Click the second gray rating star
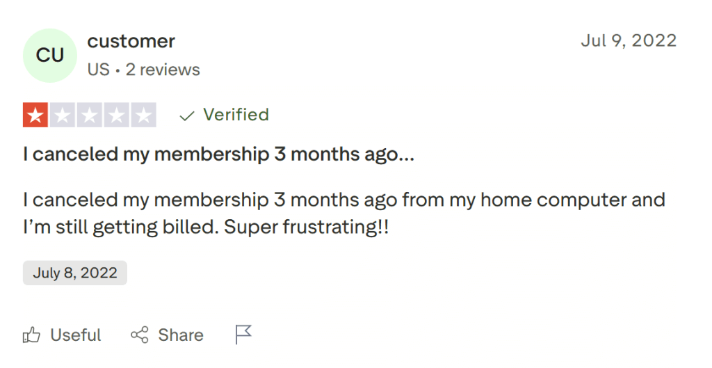 [63, 115]
